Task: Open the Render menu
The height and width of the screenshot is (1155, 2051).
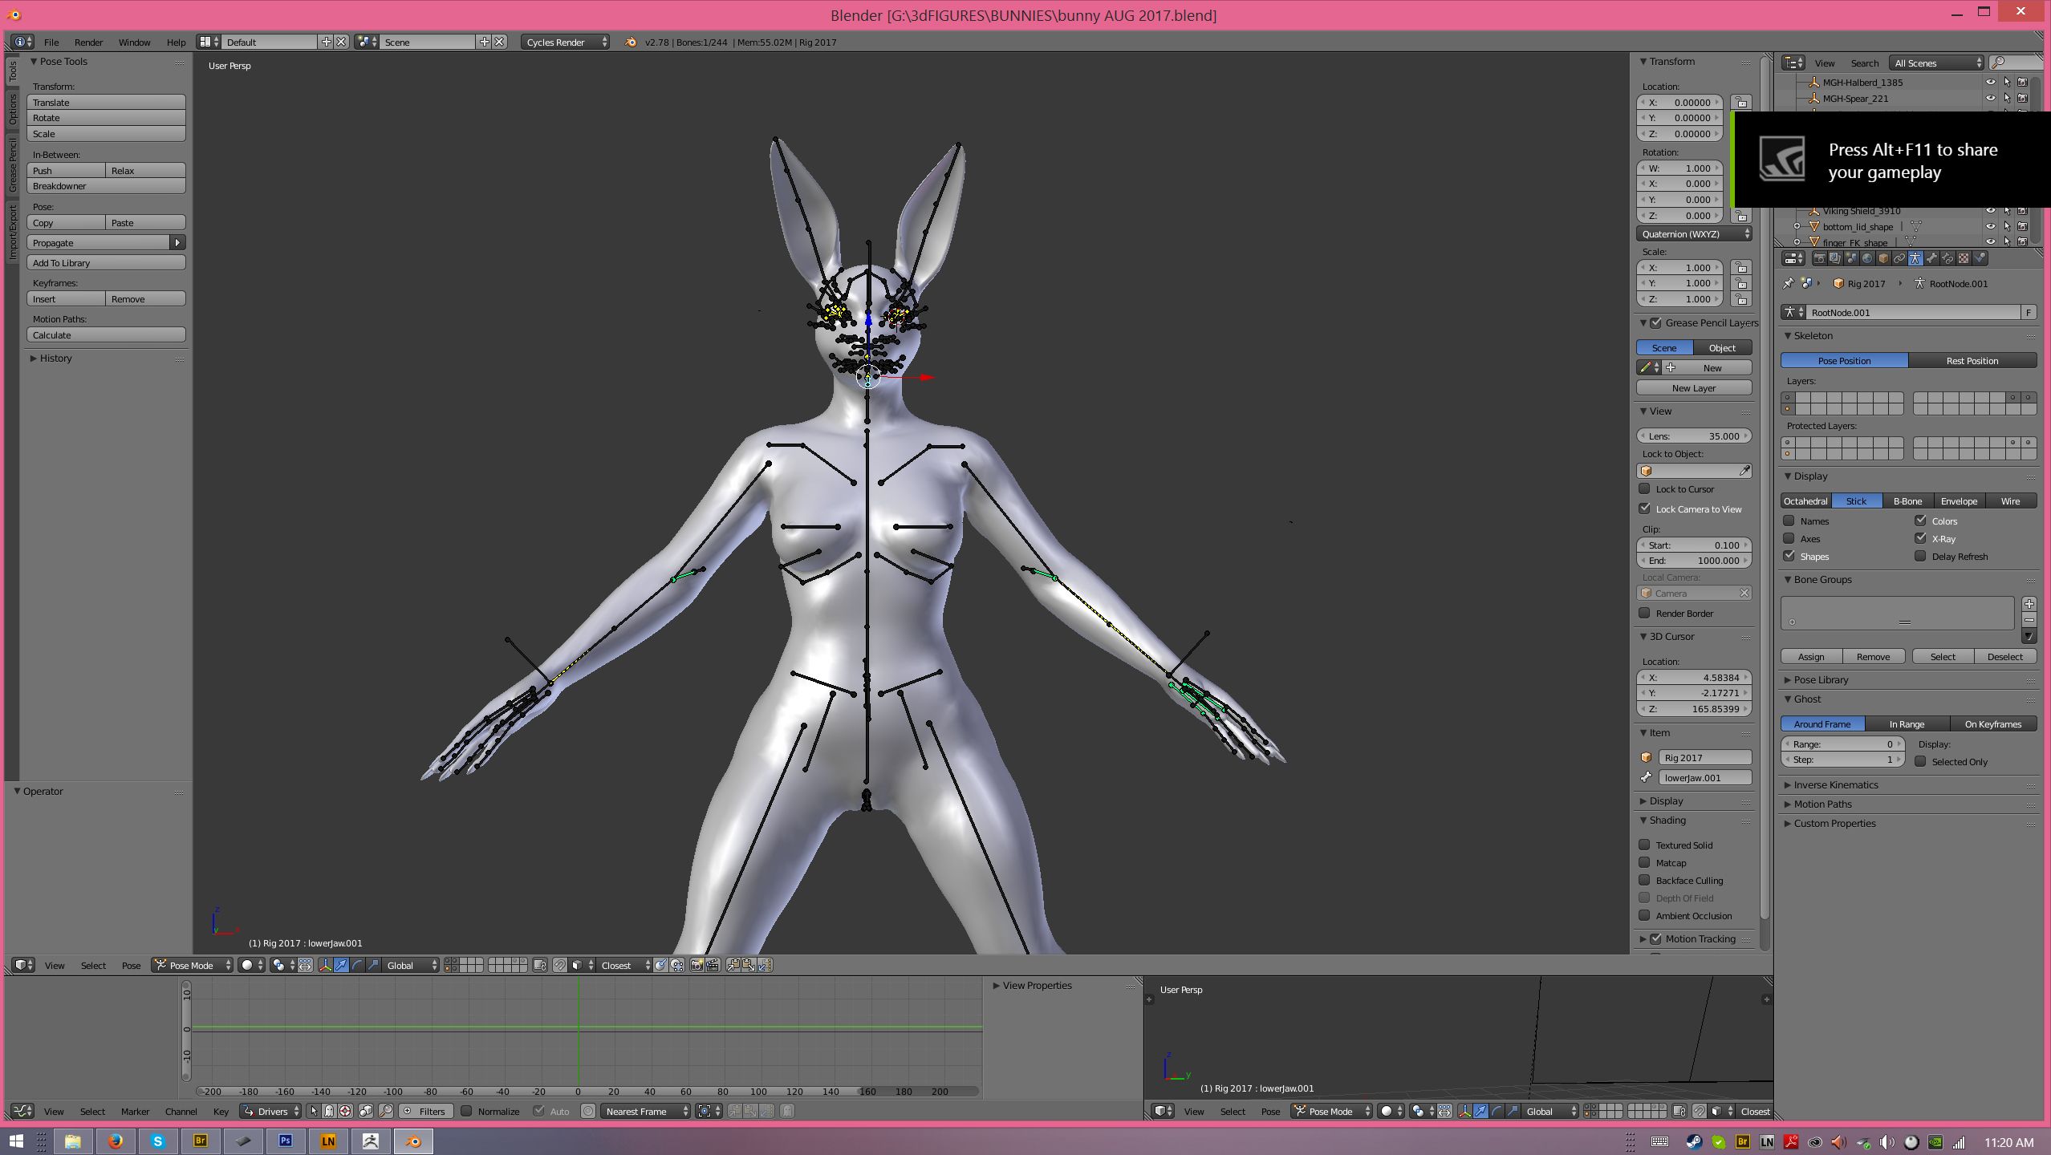Action: [88, 42]
